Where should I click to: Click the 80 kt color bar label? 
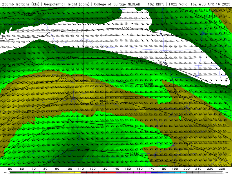pos(46,169)
